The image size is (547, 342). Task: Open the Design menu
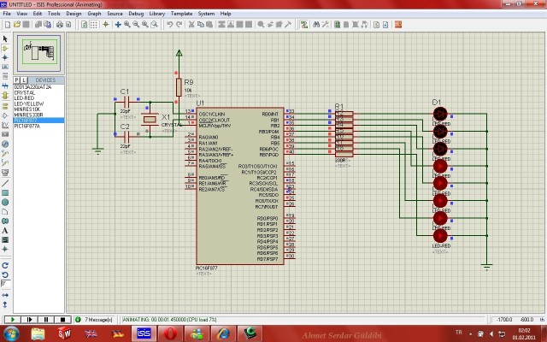[74, 14]
